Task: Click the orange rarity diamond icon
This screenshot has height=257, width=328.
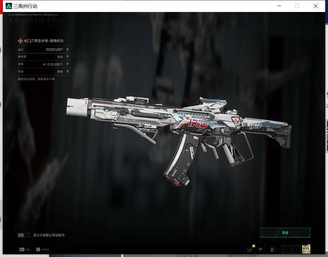Action: coord(20,41)
